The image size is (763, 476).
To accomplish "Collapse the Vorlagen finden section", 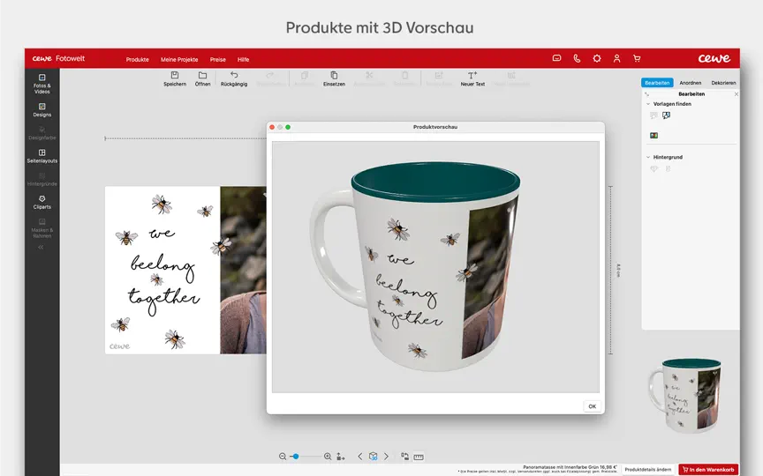I will click(x=647, y=104).
